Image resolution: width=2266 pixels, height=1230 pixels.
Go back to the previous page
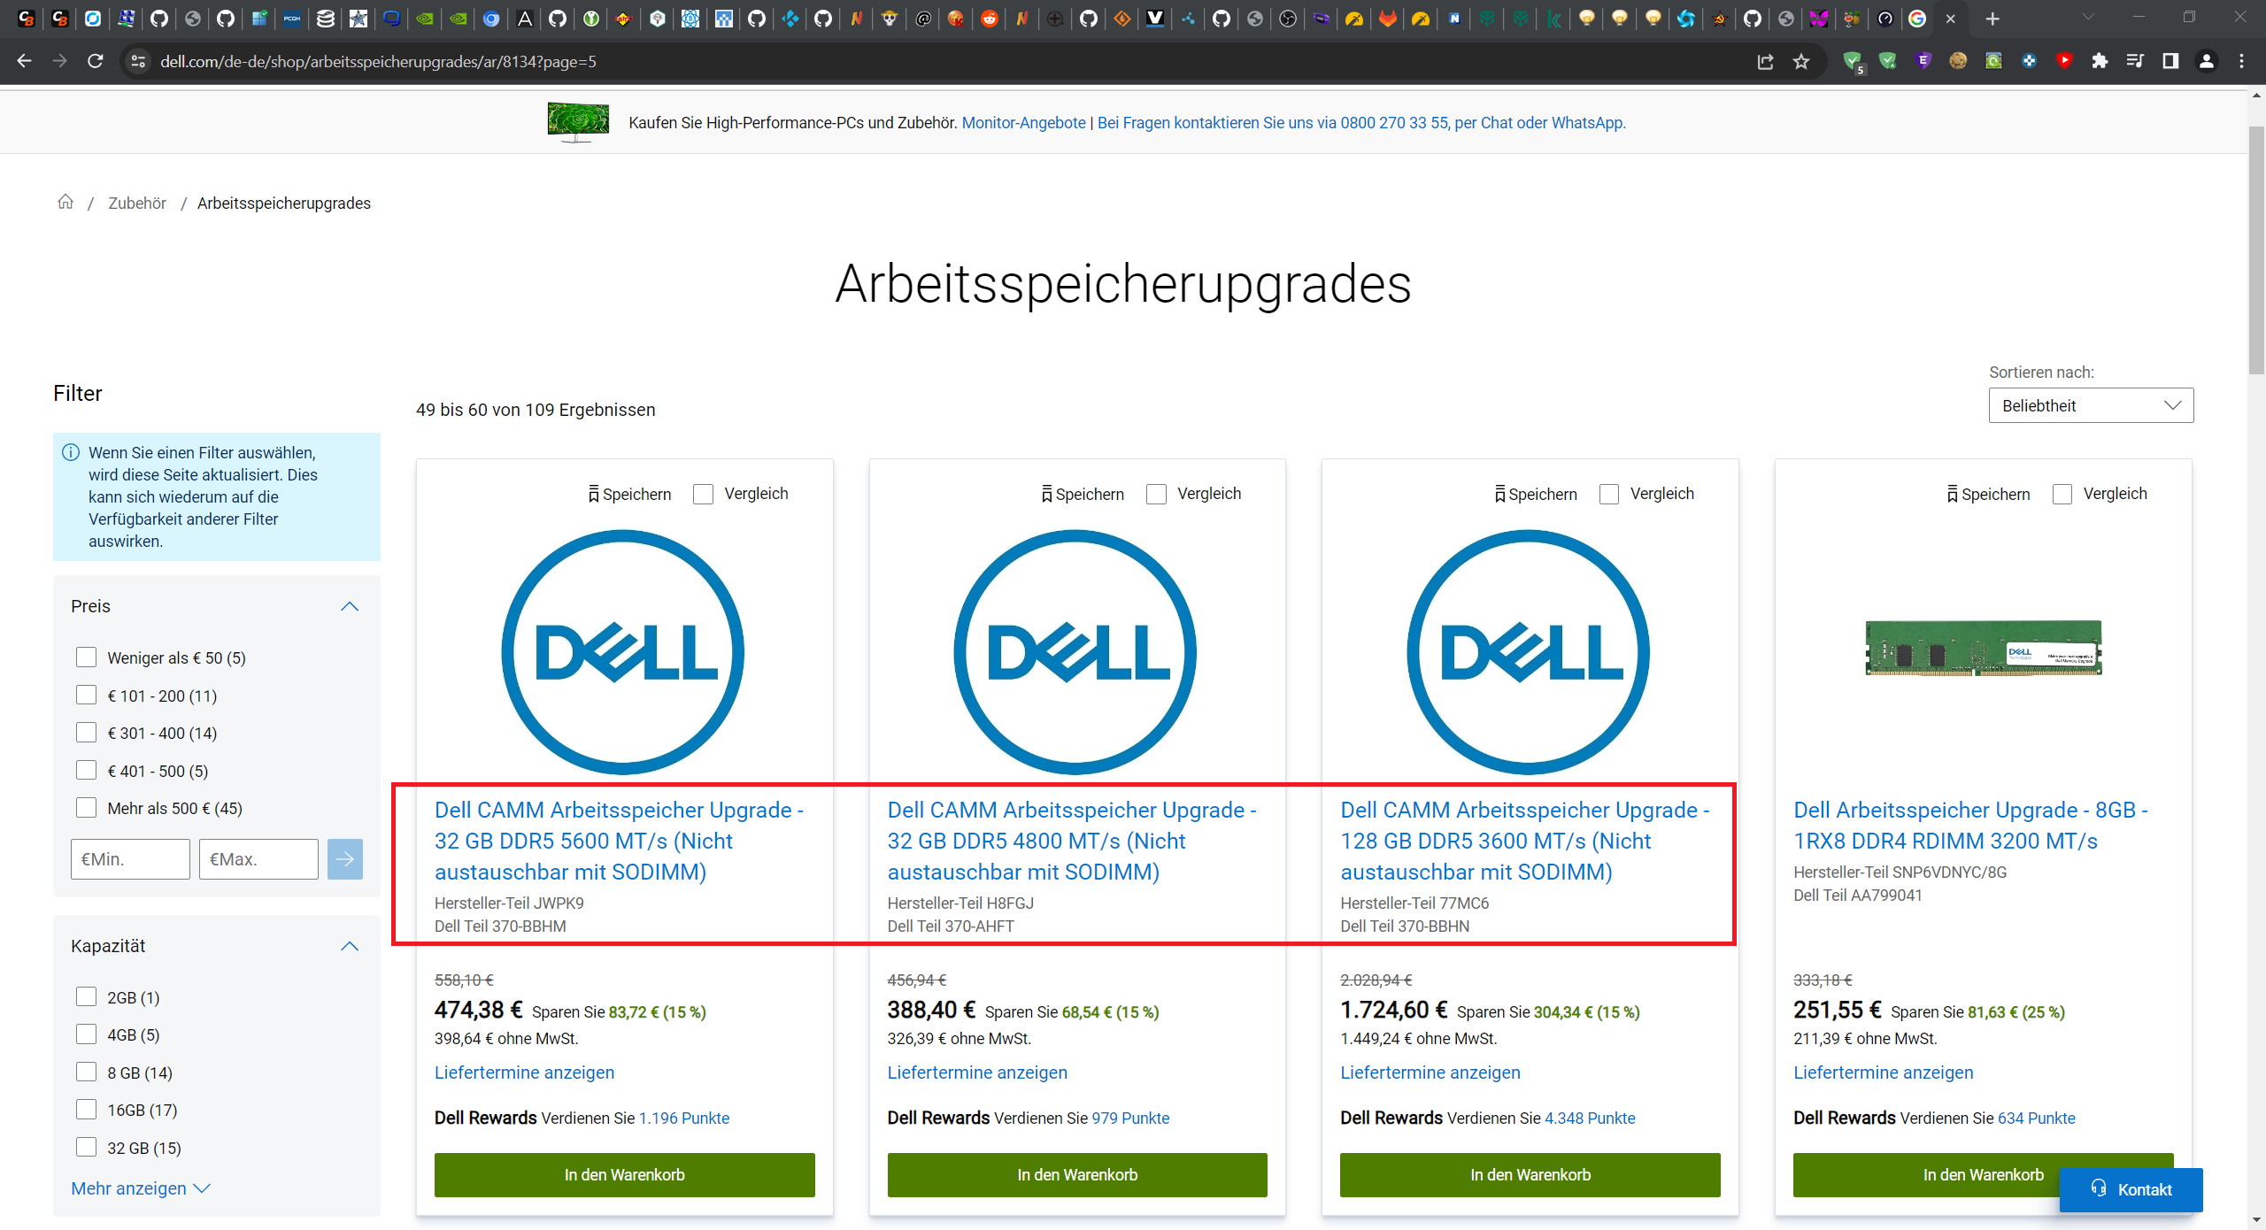(24, 61)
